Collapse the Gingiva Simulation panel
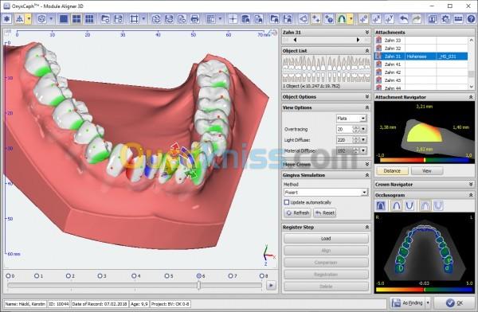 pos(367,175)
